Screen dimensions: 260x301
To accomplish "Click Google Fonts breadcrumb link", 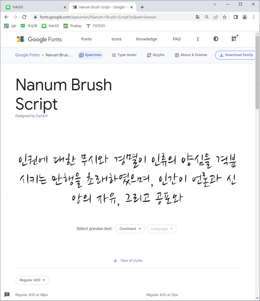I will pyautogui.click(x=27, y=55).
